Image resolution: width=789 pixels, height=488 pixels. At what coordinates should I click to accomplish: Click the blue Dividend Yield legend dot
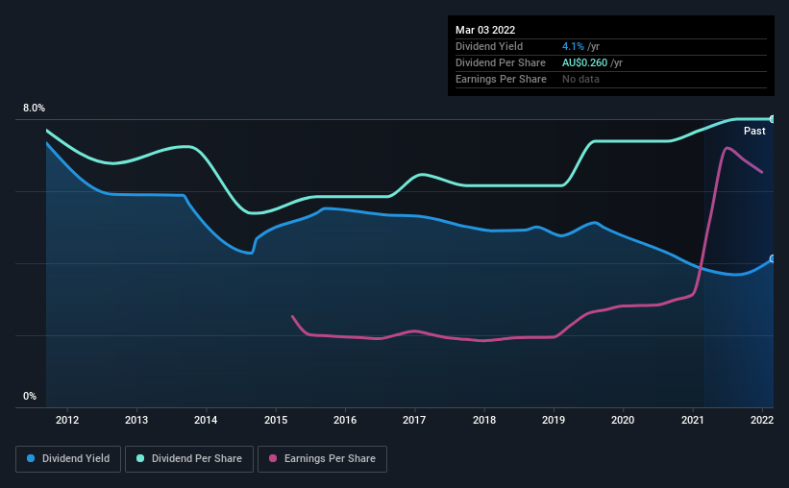coord(31,458)
